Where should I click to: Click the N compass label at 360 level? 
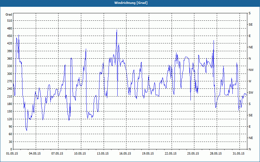point(250,59)
